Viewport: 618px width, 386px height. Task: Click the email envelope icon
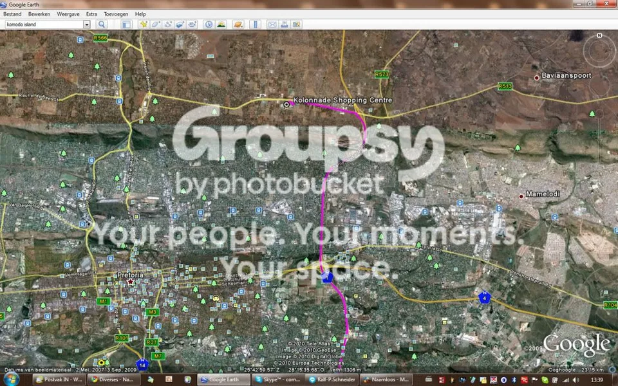click(x=272, y=24)
